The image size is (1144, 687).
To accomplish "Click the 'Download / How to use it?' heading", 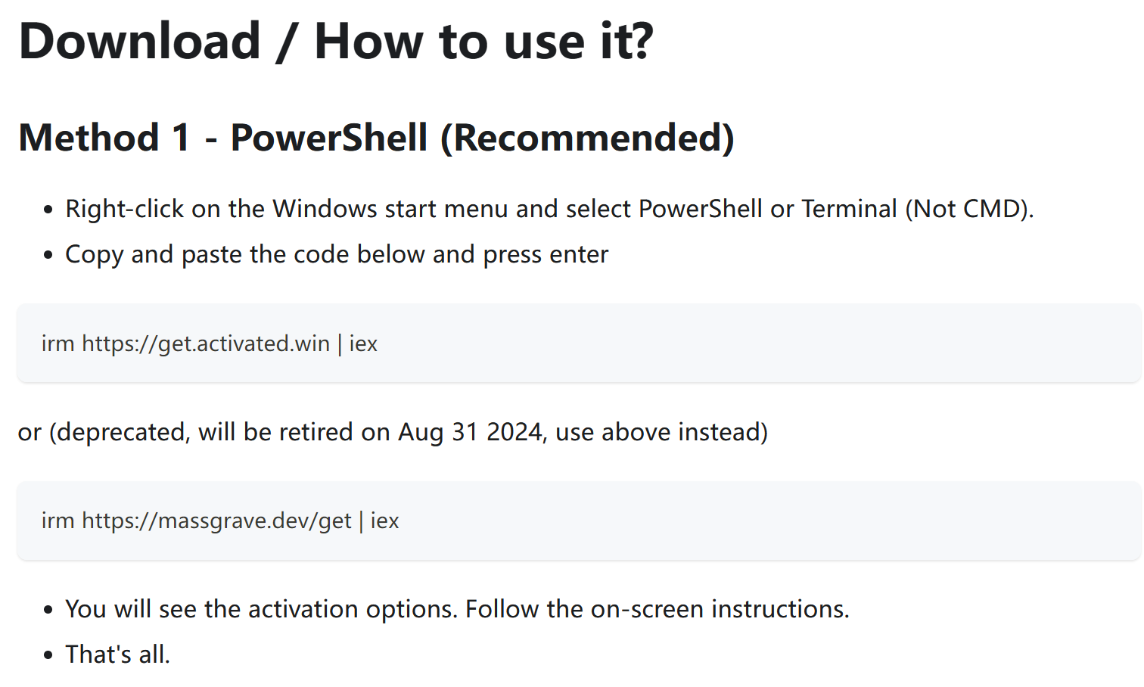I will pyautogui.click(x=336, y=41).
